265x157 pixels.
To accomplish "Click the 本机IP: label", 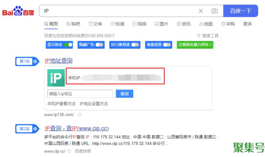I will click(x=74, y=78).
